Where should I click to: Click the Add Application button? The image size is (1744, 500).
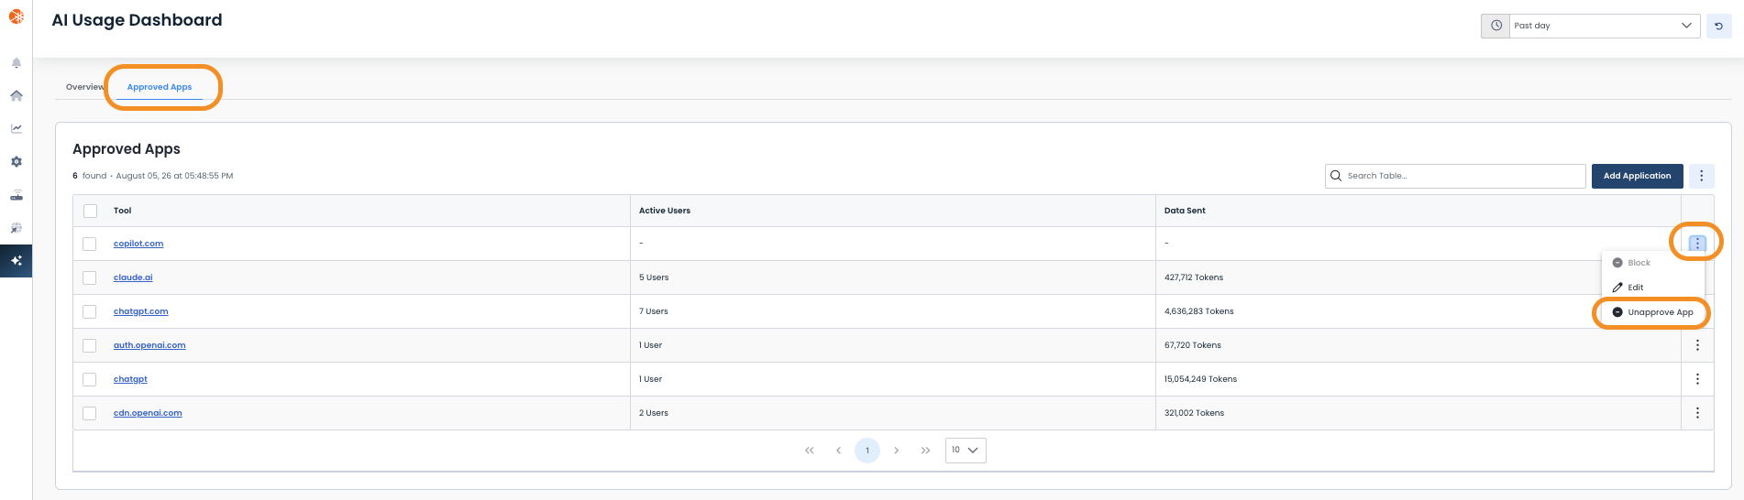(1637, 176)
